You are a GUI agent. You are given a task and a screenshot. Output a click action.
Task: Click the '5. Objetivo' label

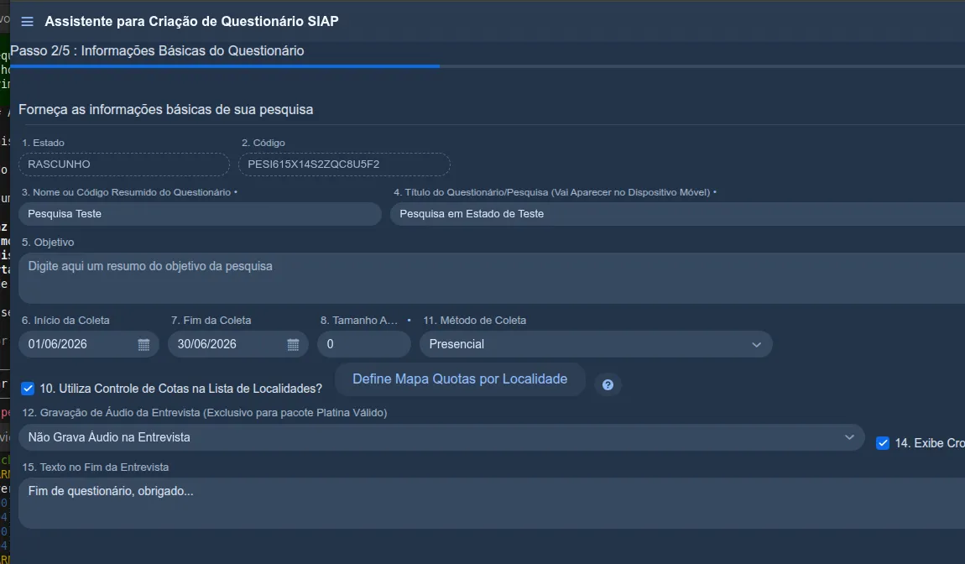pyautogui.click(x=48, y=243)
